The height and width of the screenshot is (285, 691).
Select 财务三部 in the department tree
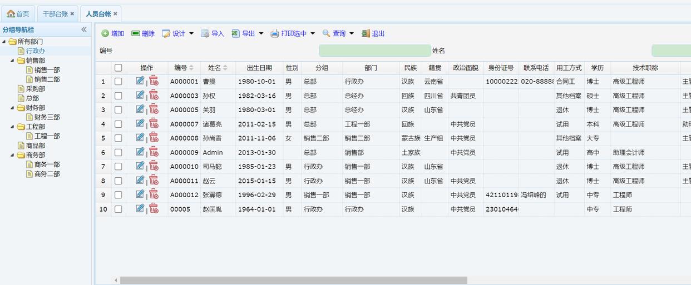tap(47, 117)
